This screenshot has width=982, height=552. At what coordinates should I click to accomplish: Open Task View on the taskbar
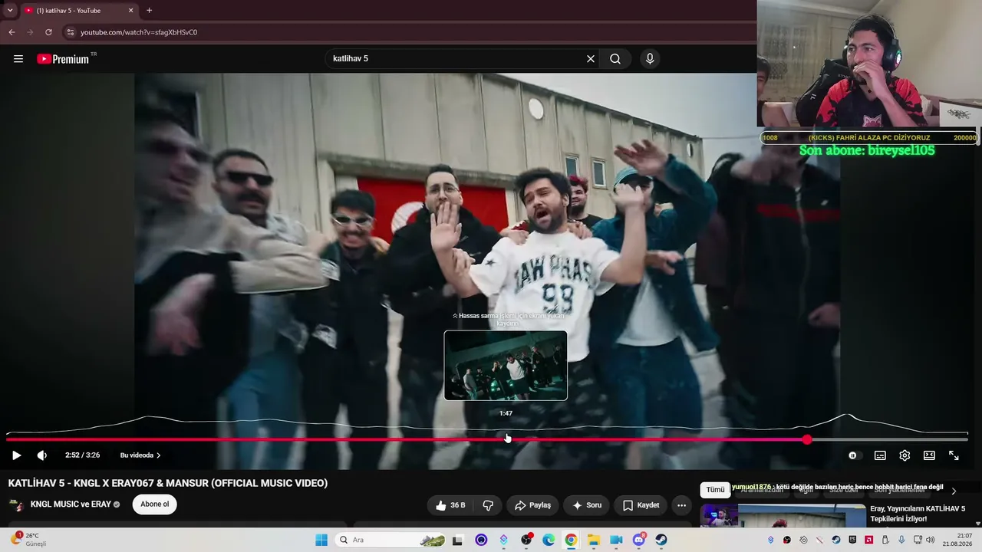(458, 540)
